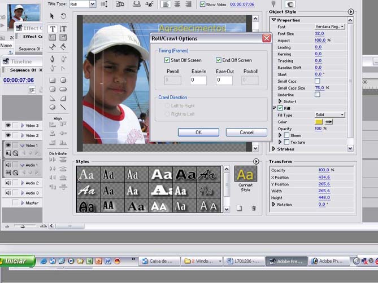The width and height of the screenshot is (378, 283).
Task: Select the Vertical Type tool
Action: (63, 29)
